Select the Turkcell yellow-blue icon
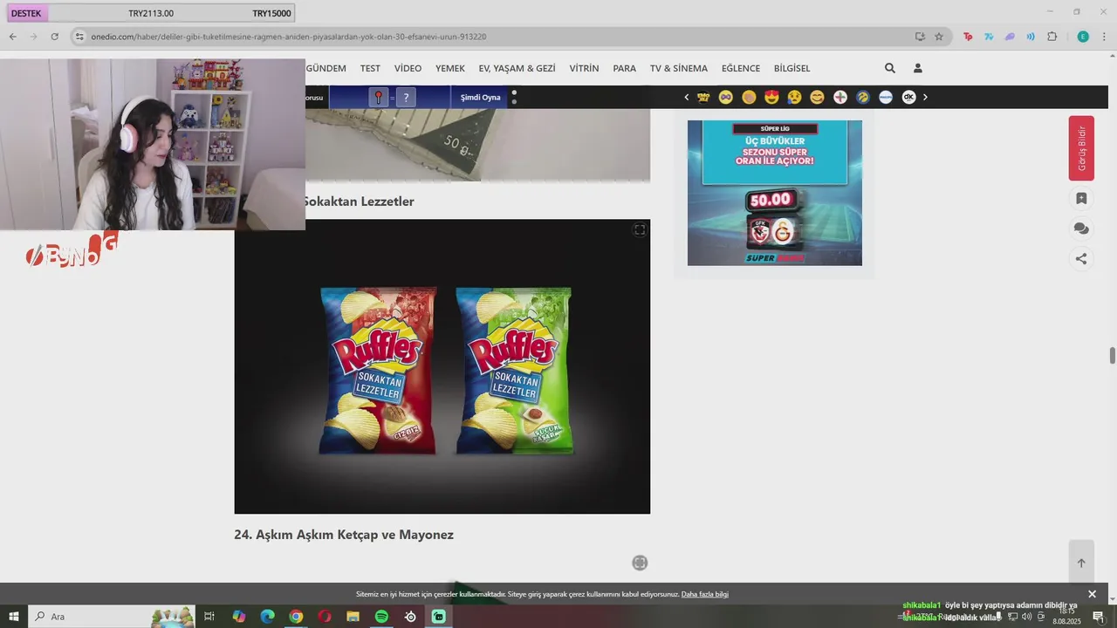1117x628 pixels. coord(863,97)
